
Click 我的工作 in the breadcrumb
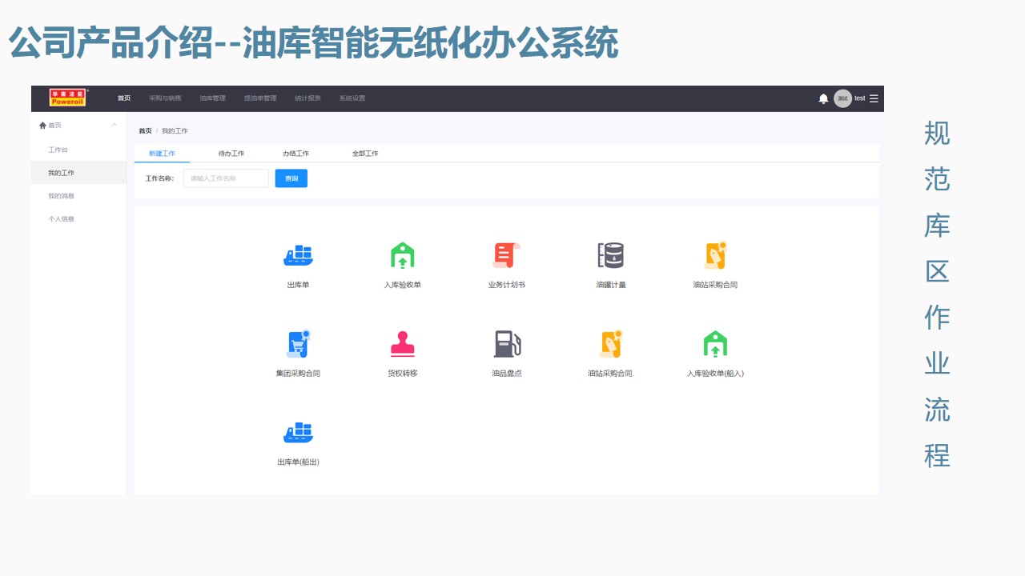(x=175, y=130)
